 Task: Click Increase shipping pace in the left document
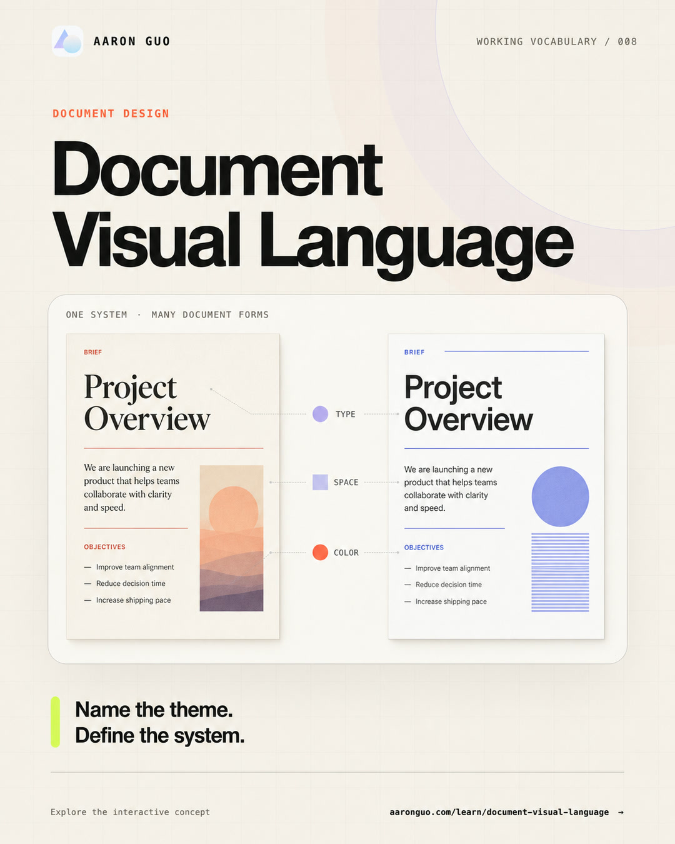[x=133, y=600]
